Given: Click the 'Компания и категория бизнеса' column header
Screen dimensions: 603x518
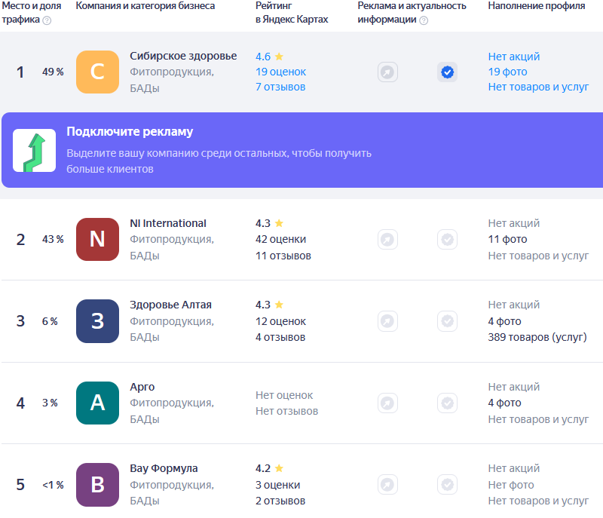Looking at the screenshot, I should coord(145,6).
